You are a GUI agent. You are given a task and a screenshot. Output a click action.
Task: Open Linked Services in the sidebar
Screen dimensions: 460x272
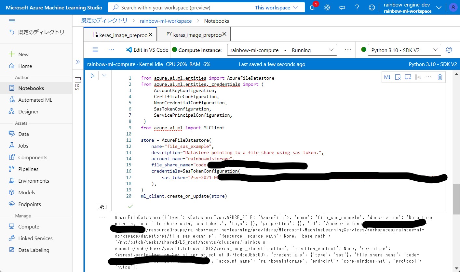[36, 238]
